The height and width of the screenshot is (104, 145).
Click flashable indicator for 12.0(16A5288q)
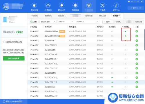[125, 31]
